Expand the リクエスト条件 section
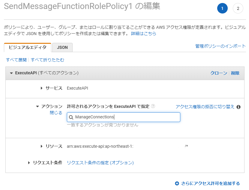The height and width of the screenshot is (190, 249). point(29,163)
